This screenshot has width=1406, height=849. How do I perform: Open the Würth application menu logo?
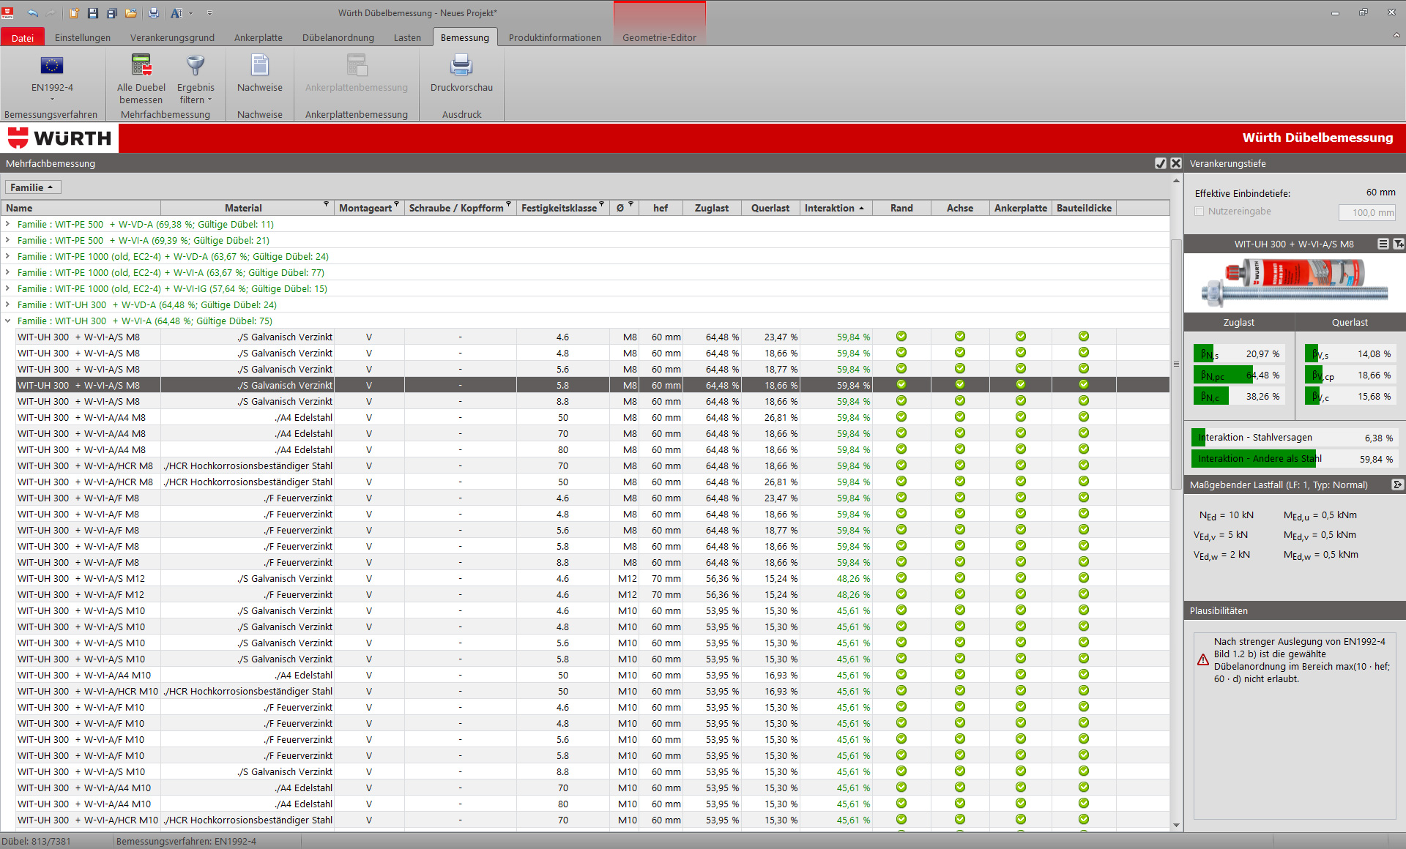[8, 12]
